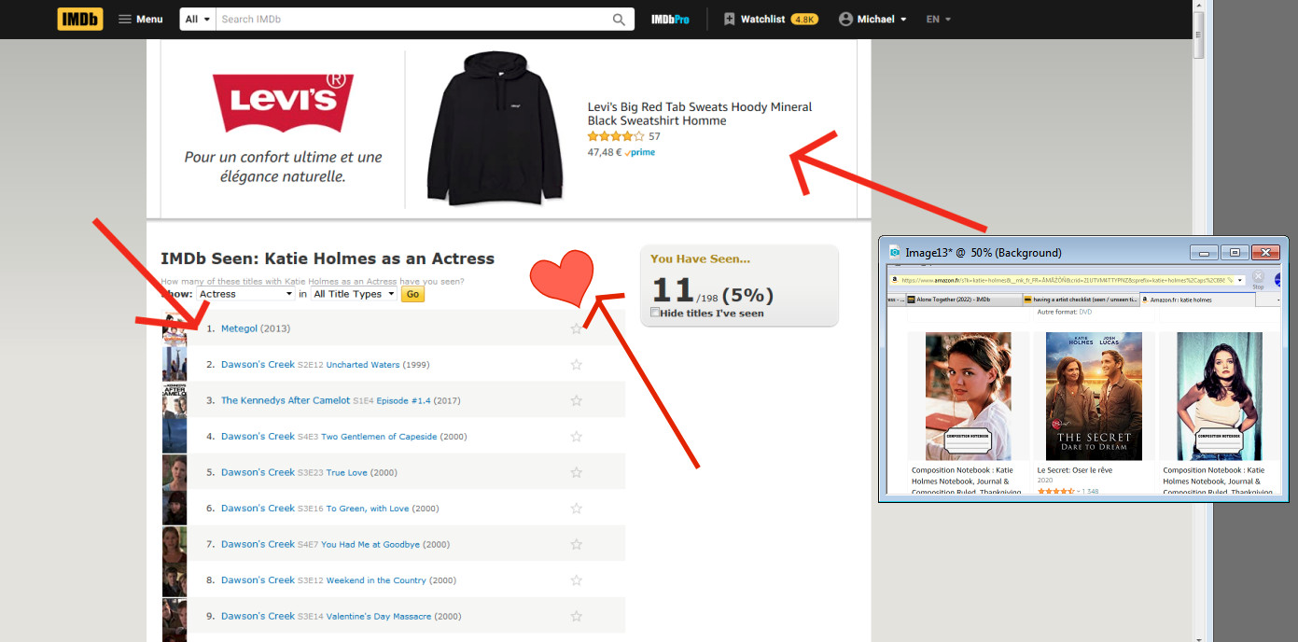Minimize the Image13 window

pos(1205,252)
